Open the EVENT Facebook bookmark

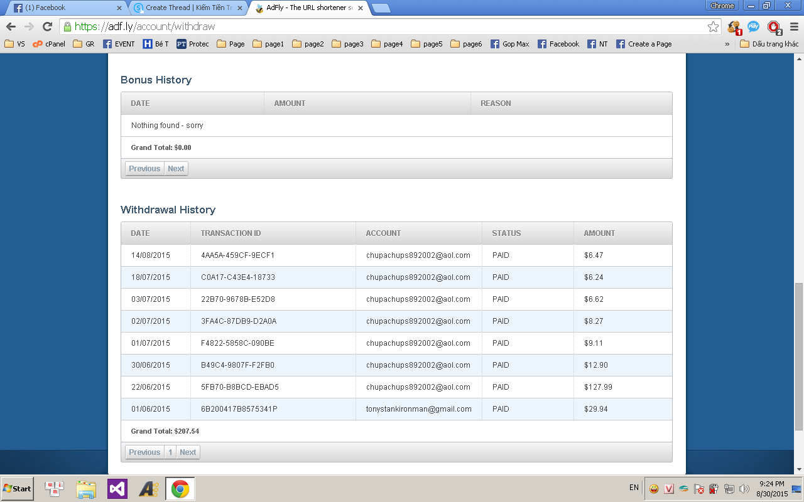pos(119,44)
